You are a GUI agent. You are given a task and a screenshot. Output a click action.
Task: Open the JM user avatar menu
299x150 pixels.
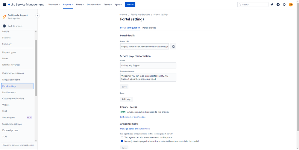pyautogui.click(x=291, y=4)
